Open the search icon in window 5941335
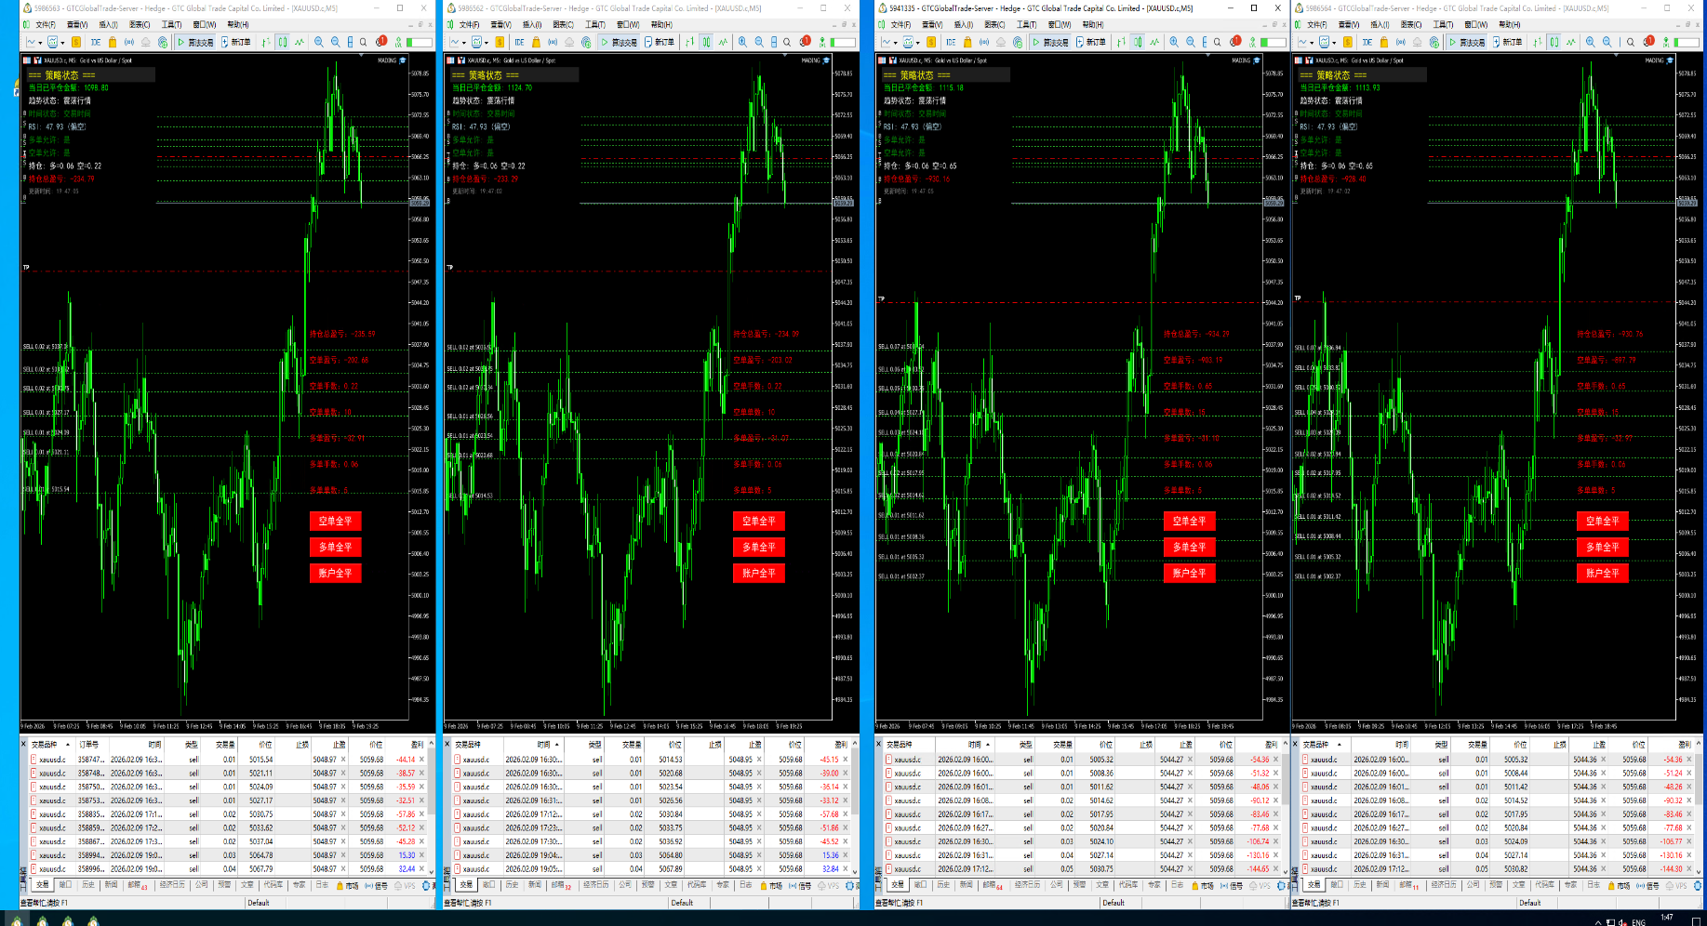This screenshot has width=1707, height=926. click(1218, 42)
